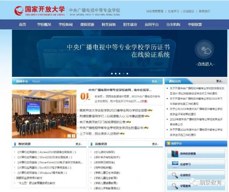Expand 更多 in the 通知公告 section
Viewport: 229px width, 192px height.
pos(219,81)
